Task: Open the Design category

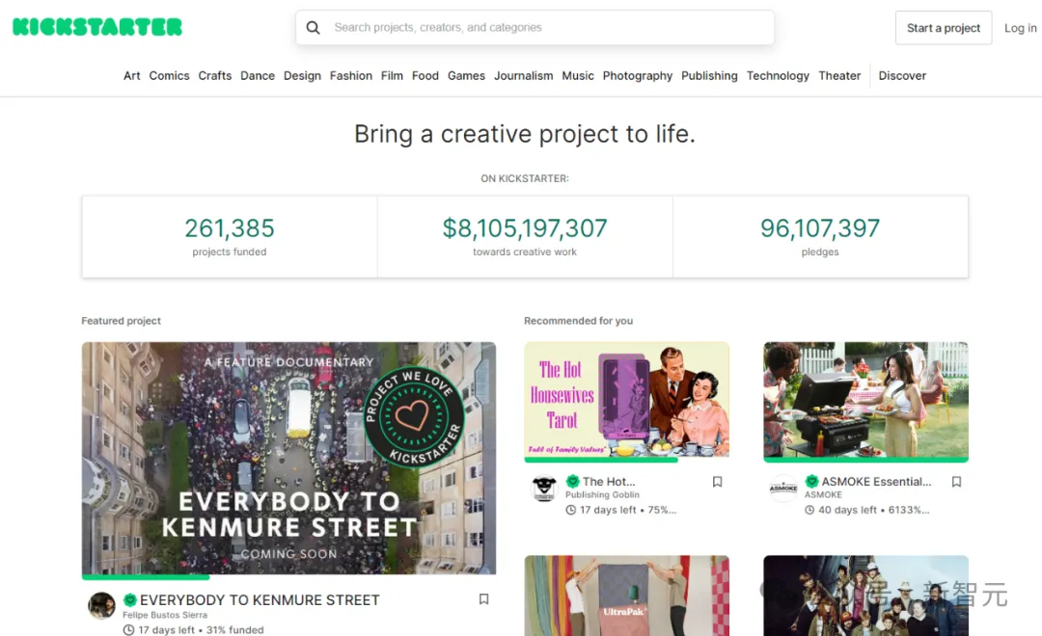Action: [302, 76]
